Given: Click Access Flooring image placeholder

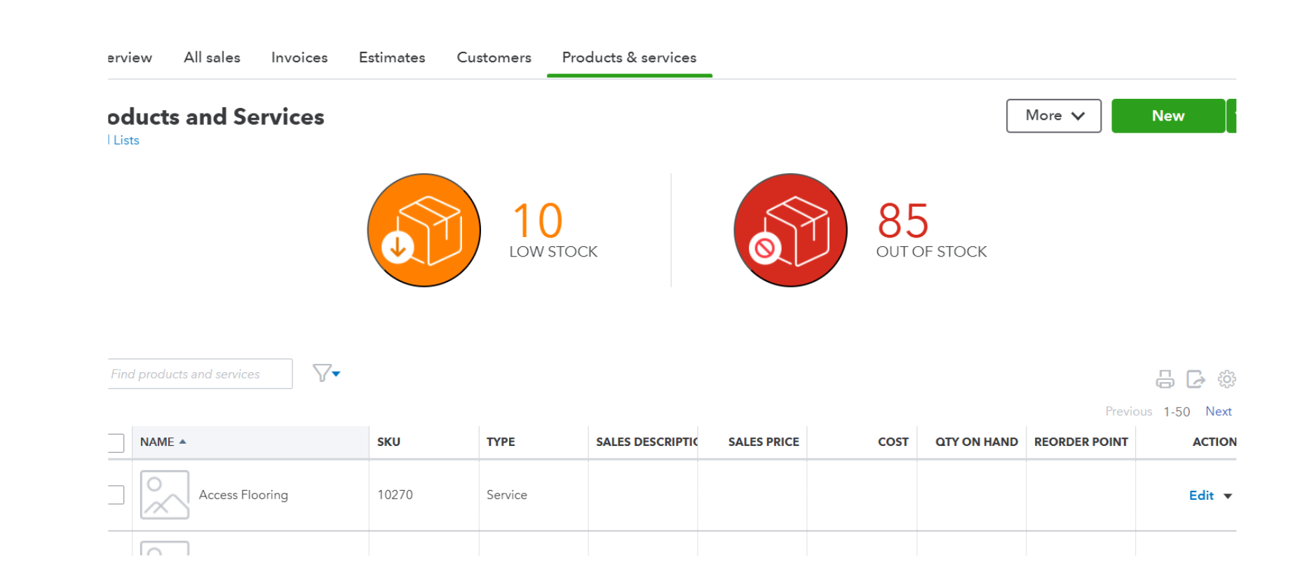Looking at the screenshot, I should [x=165, y=494].
